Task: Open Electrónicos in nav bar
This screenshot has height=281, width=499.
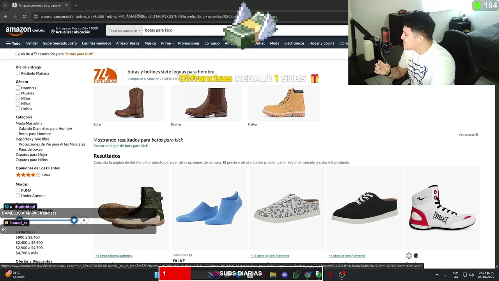Action: pos(294,43)
